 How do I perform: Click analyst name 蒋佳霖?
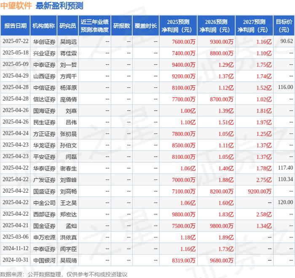pyautogui.click(x=68, y=53)
